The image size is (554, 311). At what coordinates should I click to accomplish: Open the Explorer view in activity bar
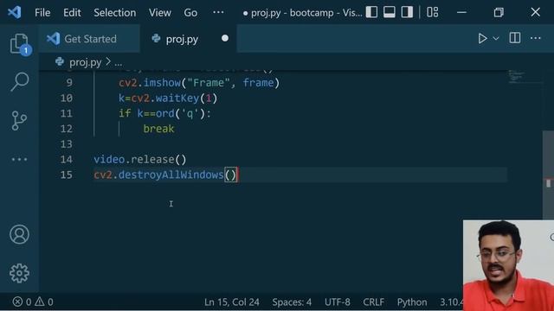19,44
